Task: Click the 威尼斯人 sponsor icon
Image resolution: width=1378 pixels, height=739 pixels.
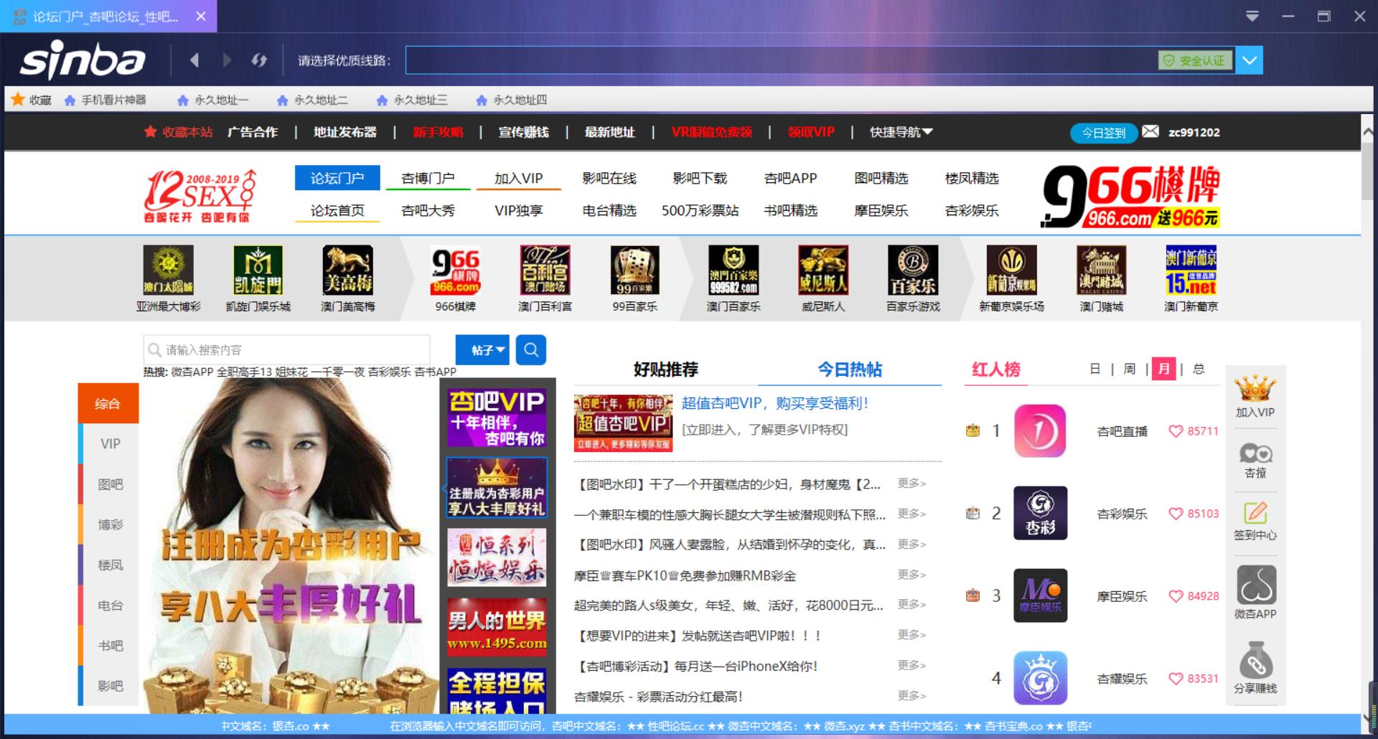Action: 823,270
